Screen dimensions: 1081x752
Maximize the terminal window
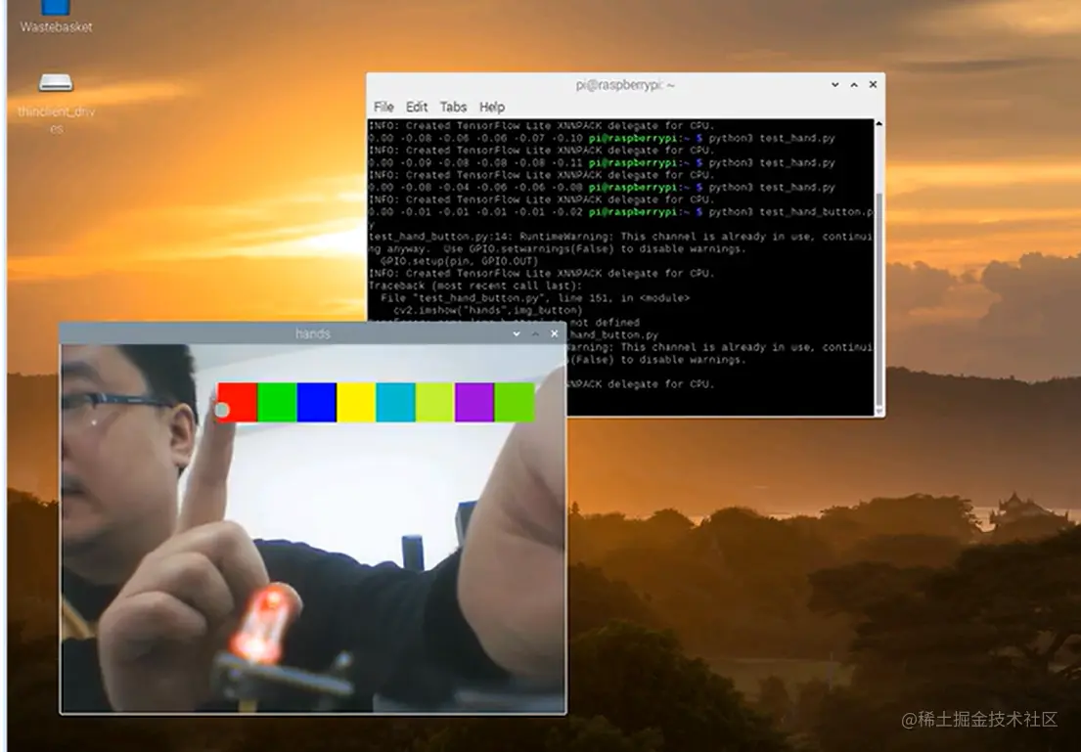(854, 85)
